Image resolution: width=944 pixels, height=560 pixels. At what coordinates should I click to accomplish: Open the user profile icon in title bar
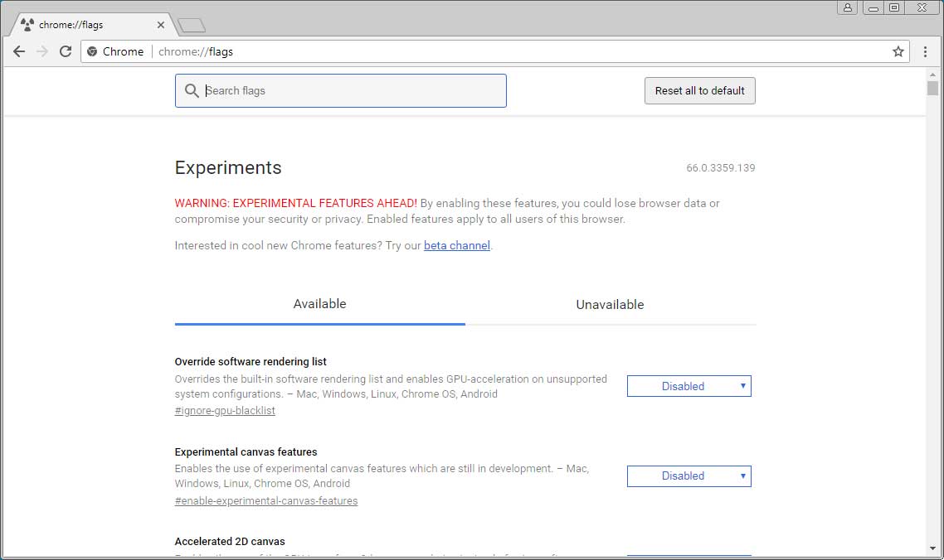[847, 7]
